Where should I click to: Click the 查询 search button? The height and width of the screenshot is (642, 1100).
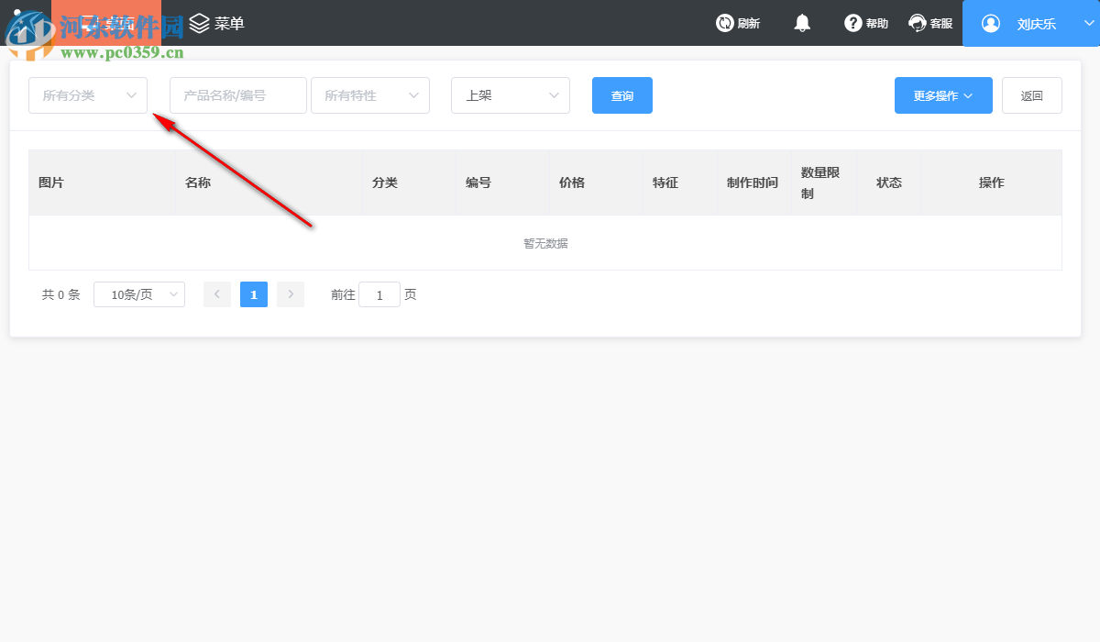[x=621, y=95]
